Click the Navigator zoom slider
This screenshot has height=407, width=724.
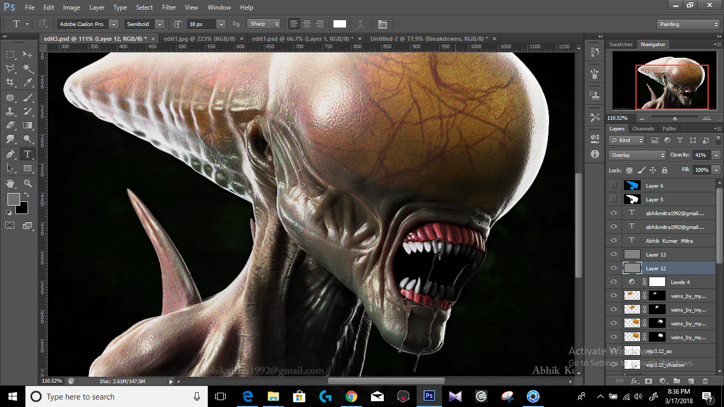pos(674,118)
